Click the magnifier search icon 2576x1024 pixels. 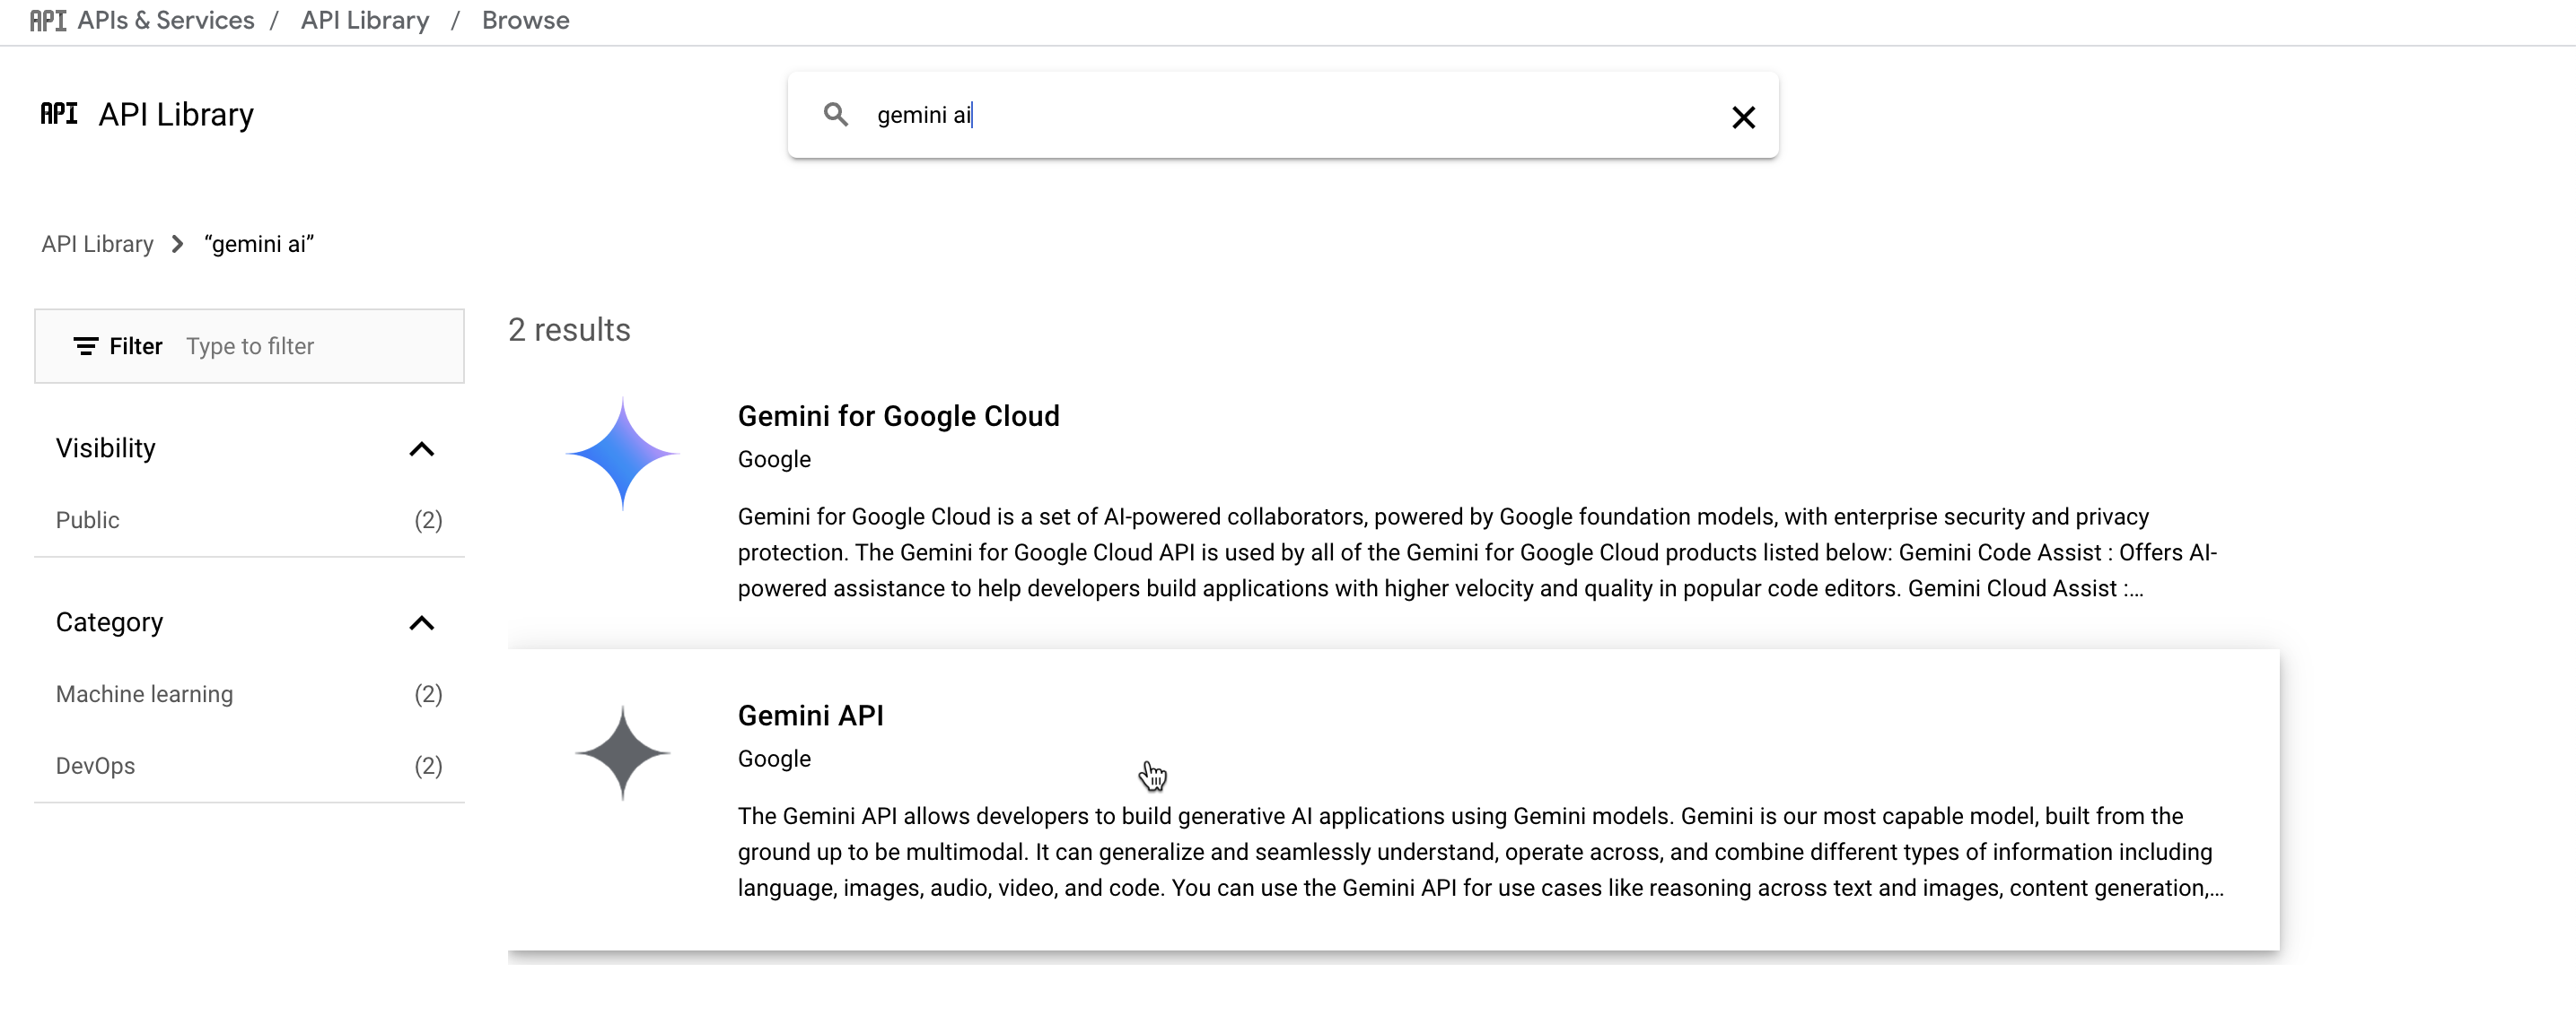(836, 115)
